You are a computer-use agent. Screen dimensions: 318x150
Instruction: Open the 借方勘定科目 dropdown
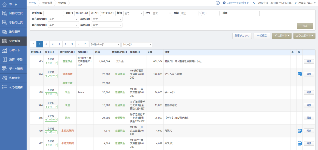pyautogui.click(x=63, y=20)
